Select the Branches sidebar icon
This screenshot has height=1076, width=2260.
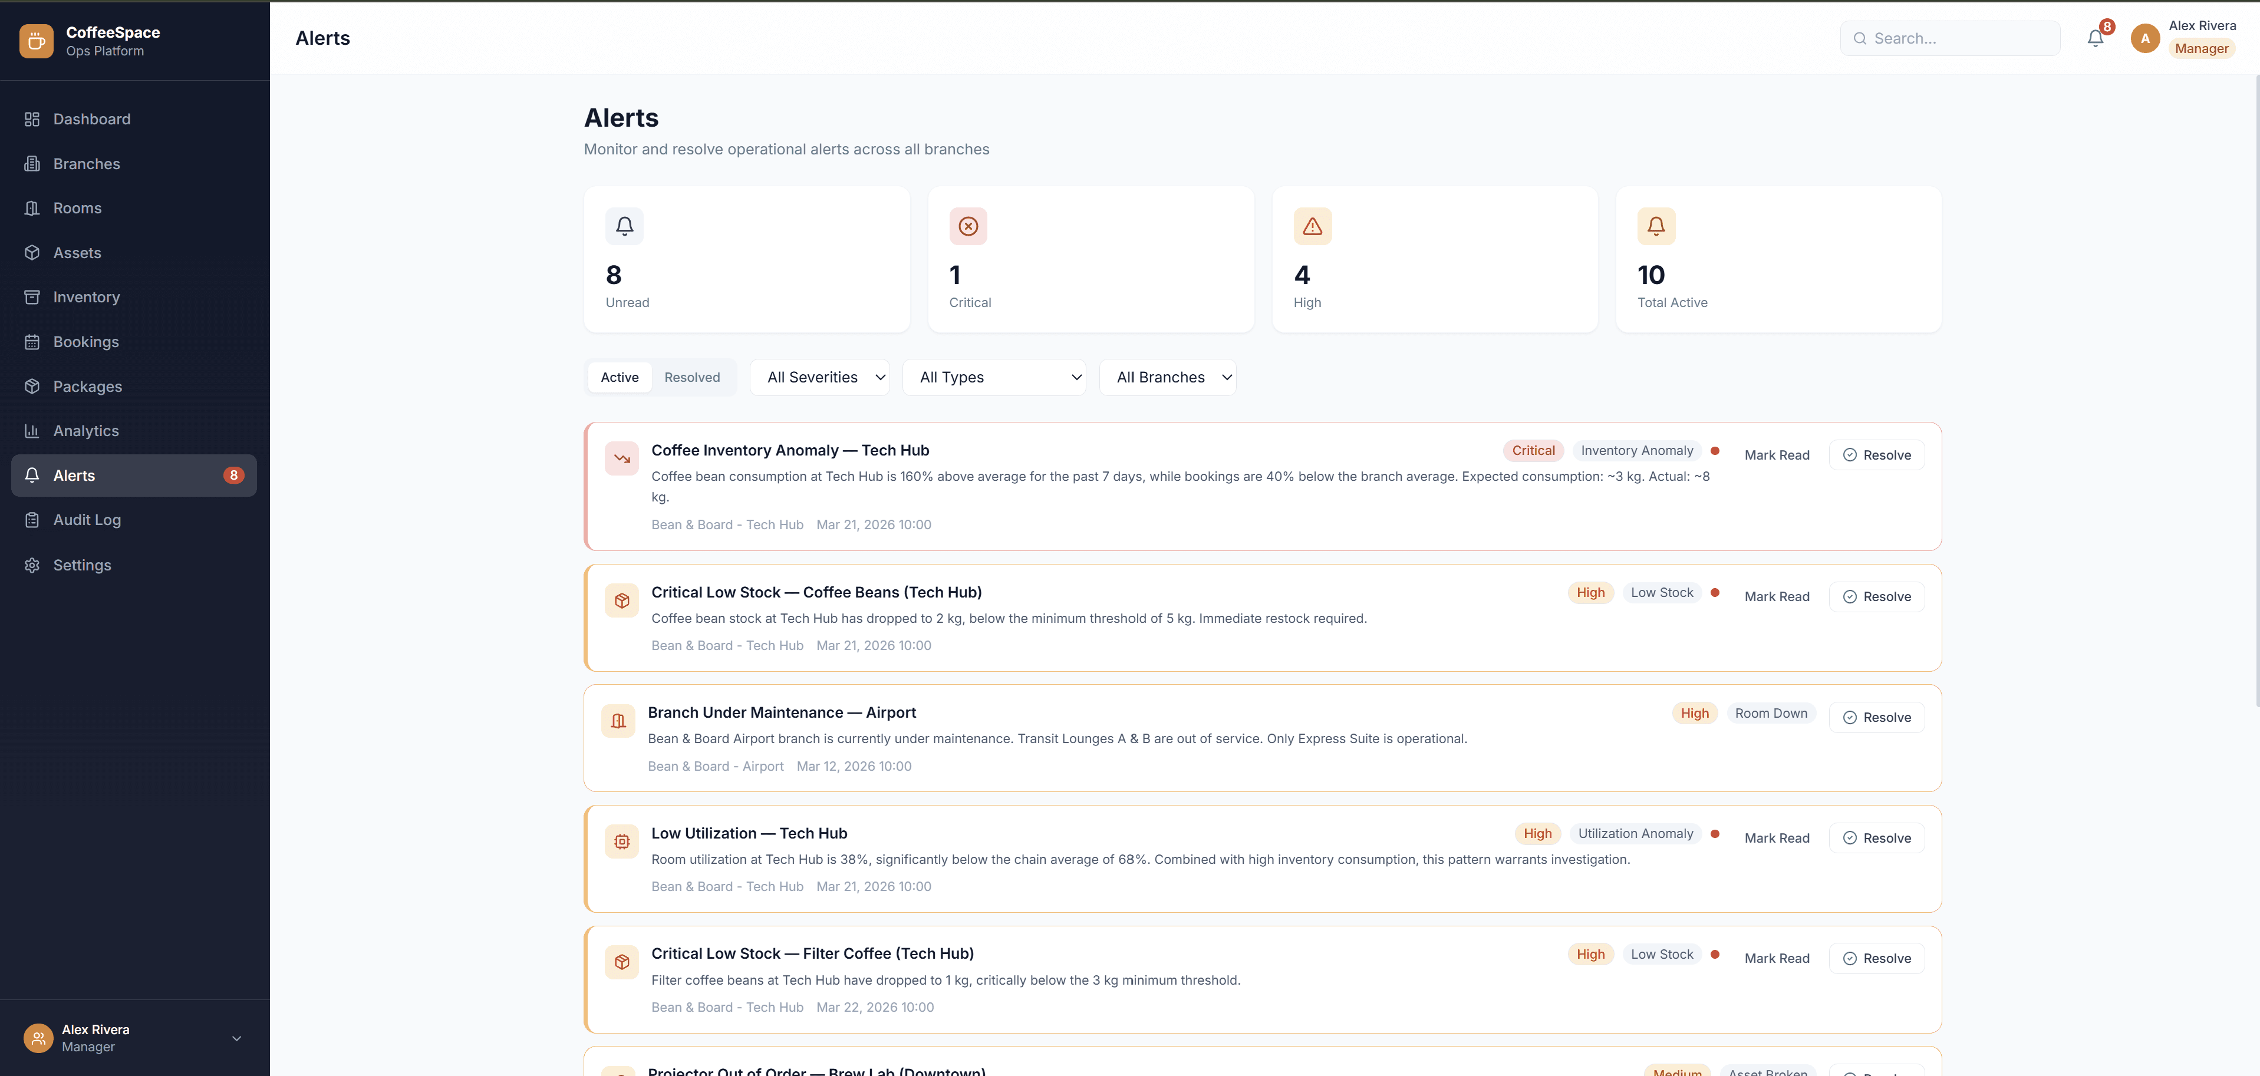pyautogui.click(x=32, y=163)
